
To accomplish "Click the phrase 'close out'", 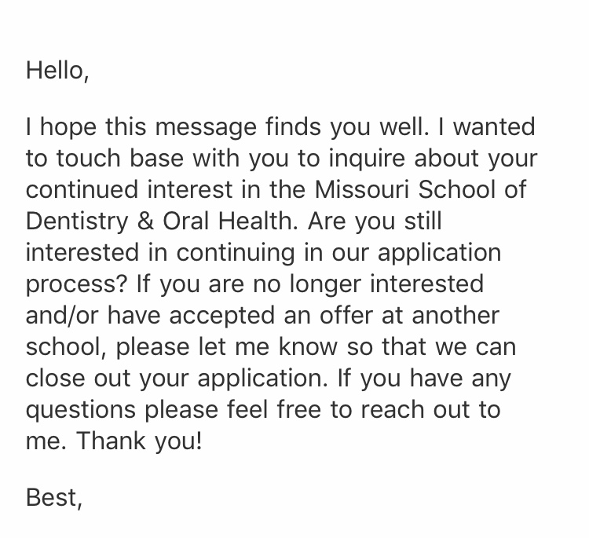I will pos(78,378).
